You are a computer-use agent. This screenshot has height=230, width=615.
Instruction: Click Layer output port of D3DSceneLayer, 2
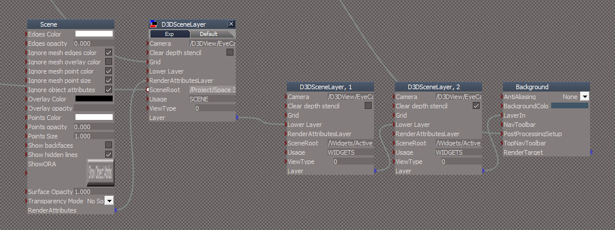pos(483,171)
